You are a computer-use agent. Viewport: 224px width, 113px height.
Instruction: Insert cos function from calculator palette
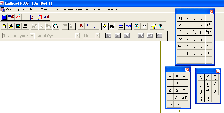tap(180, 53)
